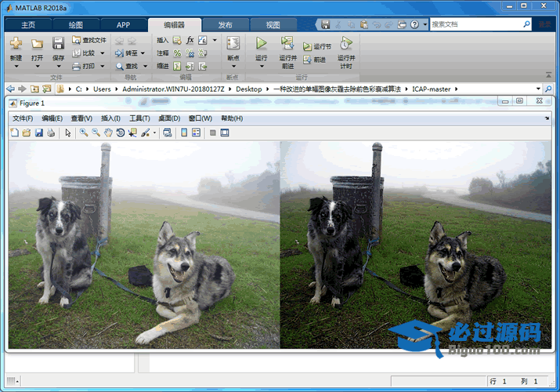The width and height of the screenshot is (560, 392).
Task: Click the save figure floppy icon
Action: (39, 133)
